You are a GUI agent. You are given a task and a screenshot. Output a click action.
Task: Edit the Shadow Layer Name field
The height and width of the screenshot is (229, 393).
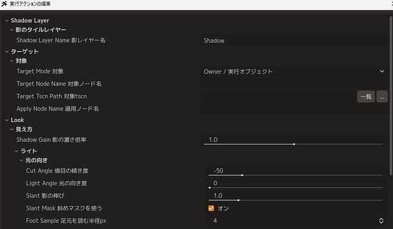[x=294, y=40]
